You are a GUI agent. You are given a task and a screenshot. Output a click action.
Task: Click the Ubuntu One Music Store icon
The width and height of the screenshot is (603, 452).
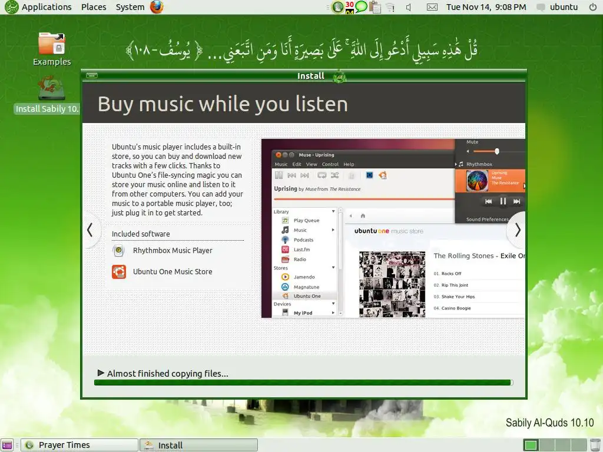point(119,272)
